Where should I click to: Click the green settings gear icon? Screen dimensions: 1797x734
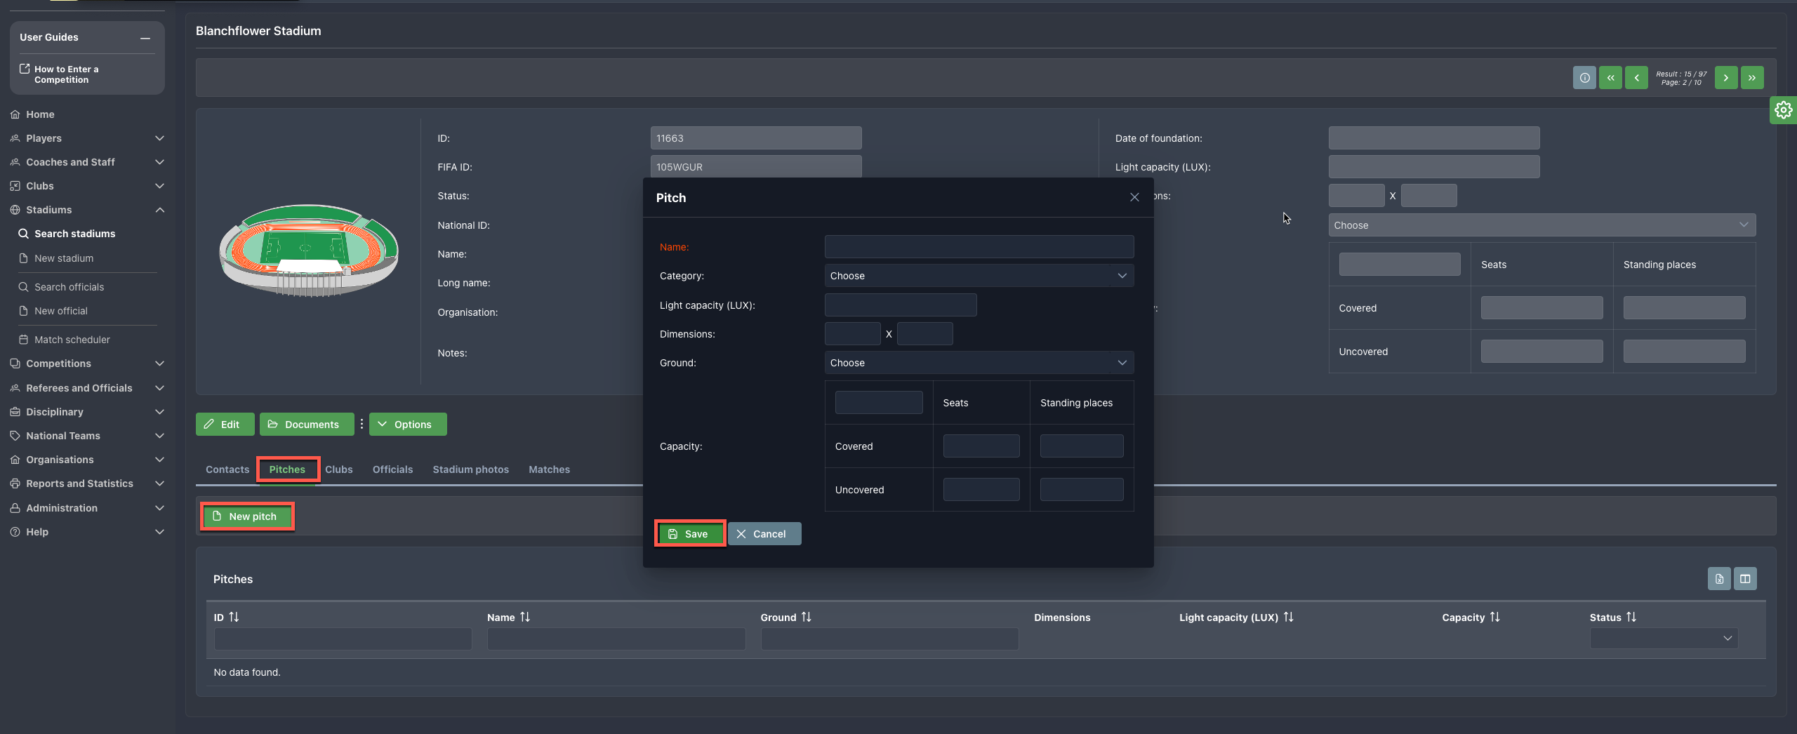1783,110
